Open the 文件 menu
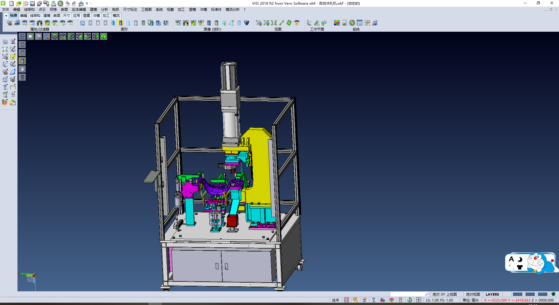 (x=6, y=10)
